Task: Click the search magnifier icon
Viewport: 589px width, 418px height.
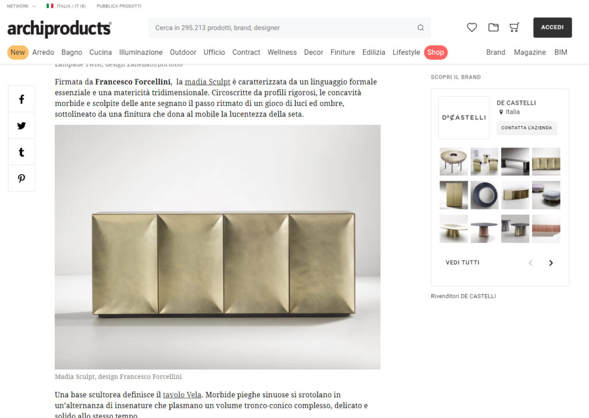Action: click(x=420, y=28)
